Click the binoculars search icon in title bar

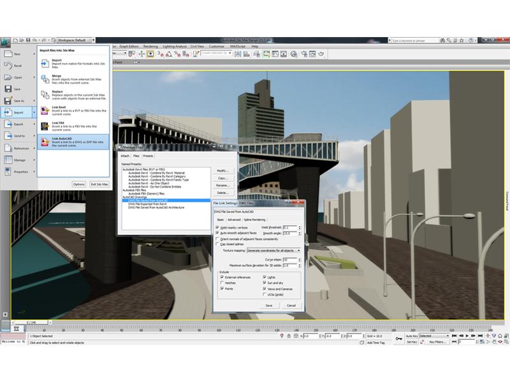tap(442, 40)
